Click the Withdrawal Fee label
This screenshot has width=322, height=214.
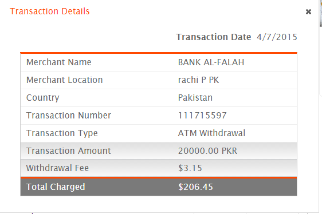pos(57,168)
